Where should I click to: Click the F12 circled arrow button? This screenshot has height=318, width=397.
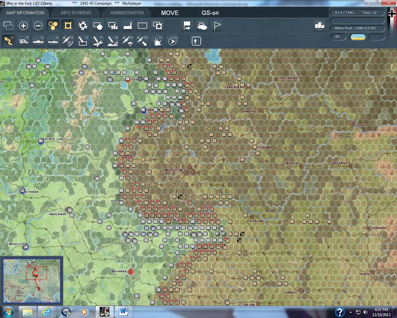[172, 41]
